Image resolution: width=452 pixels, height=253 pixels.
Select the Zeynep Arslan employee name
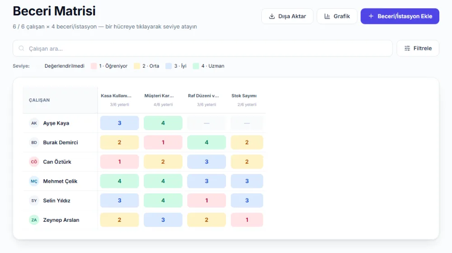(61, 220)
